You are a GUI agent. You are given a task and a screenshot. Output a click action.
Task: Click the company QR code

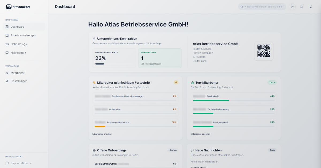(x=263, y=51)
